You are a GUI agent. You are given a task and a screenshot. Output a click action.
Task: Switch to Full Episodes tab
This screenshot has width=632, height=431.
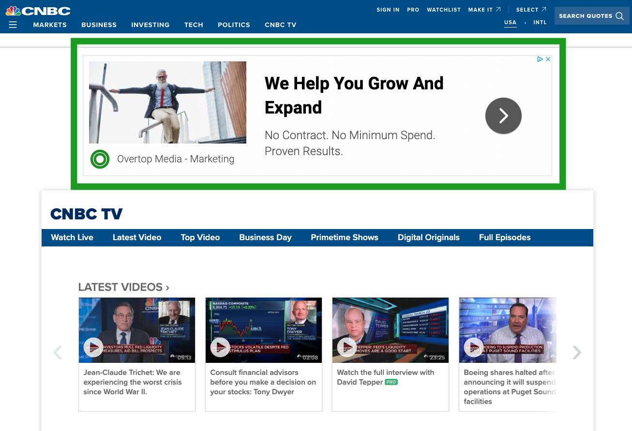click(x=505, y=237)
